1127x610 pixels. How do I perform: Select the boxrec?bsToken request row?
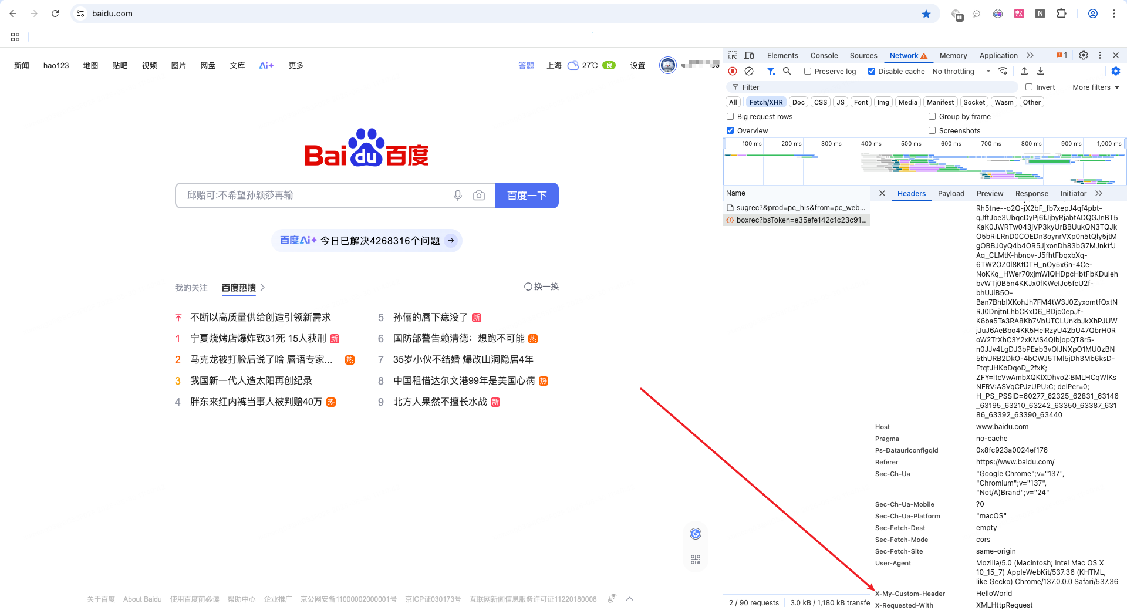tap(797, 220)
